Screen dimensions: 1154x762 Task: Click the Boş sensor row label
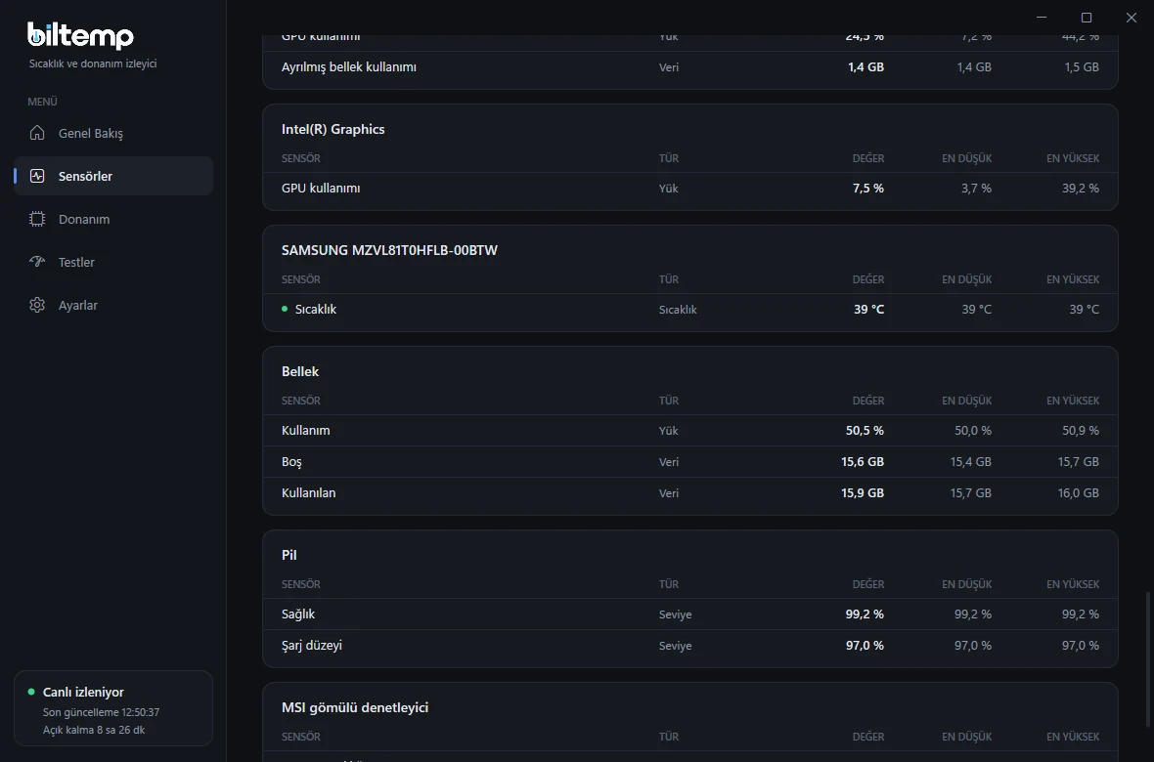click(291, 462)
